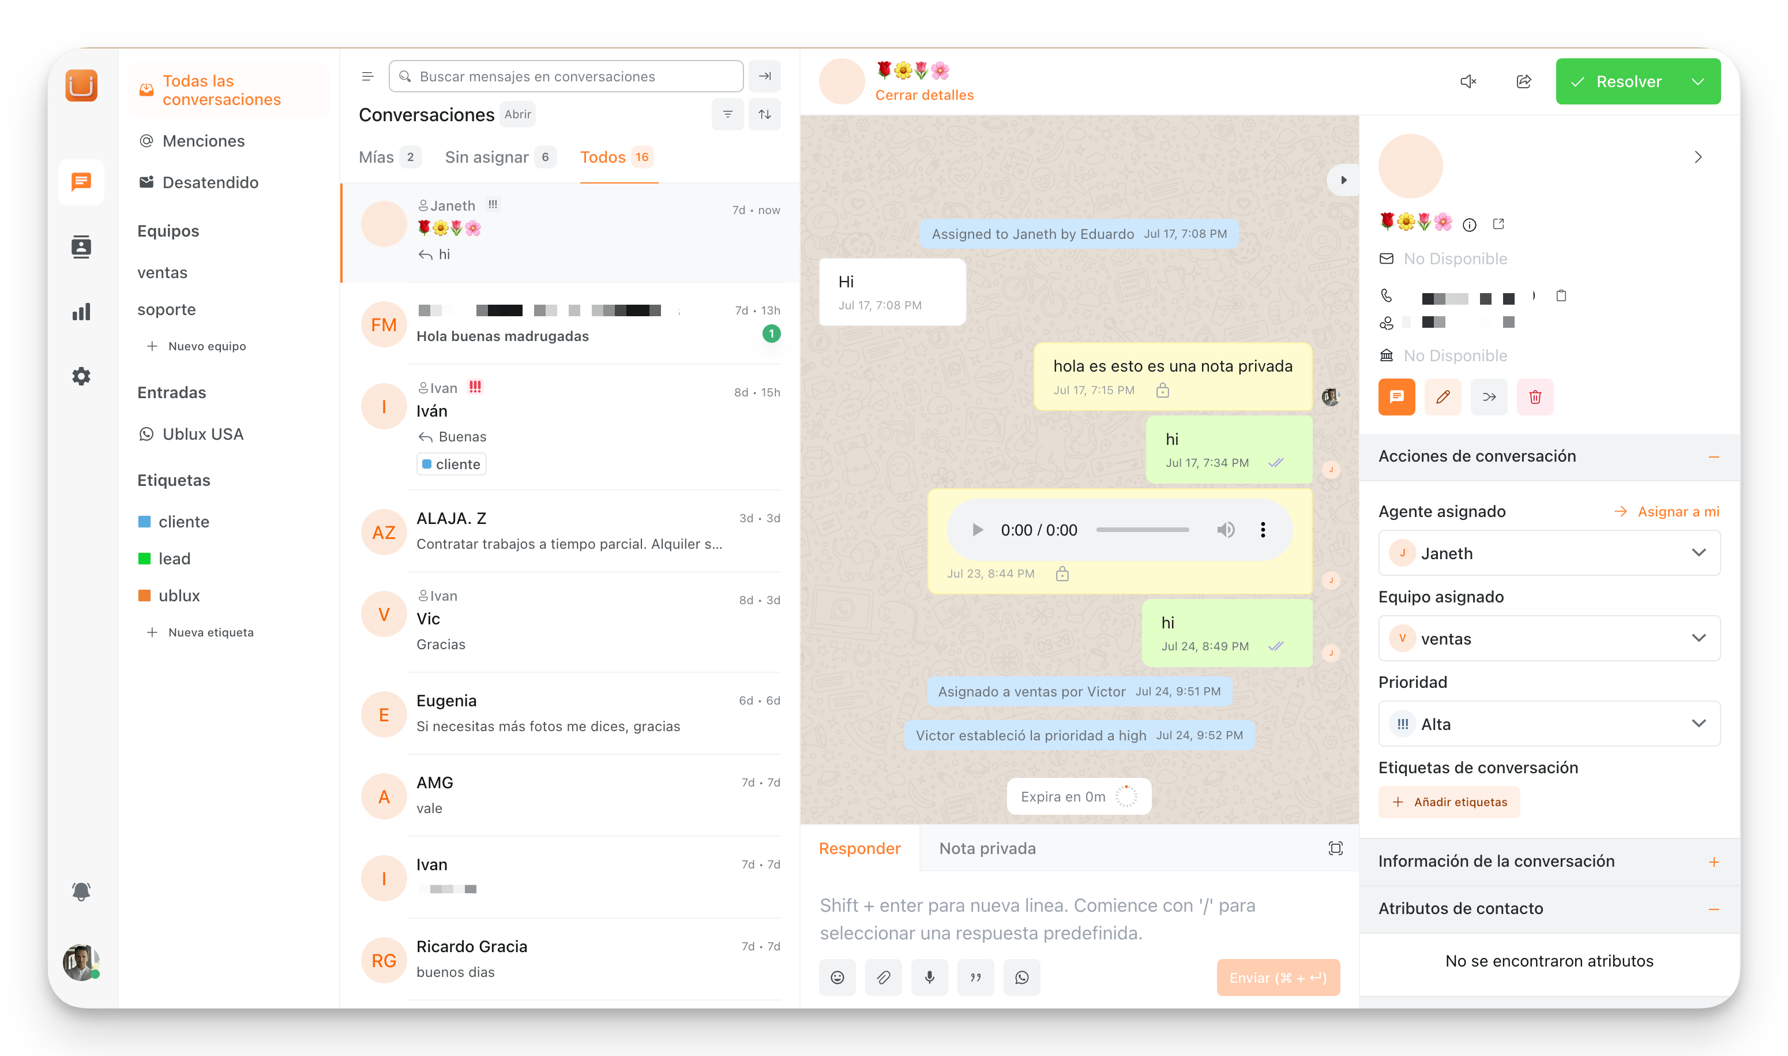This screenshot has width=1788, height=1056.
Task: Click the conversation search input field
Action: click(565, 76)
